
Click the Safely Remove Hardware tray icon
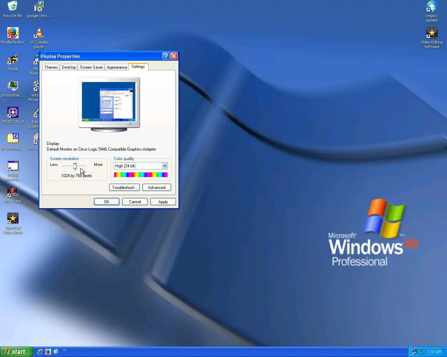[421, 352]
